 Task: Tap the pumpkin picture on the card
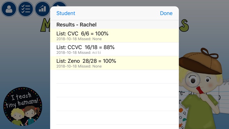pos(181,110)
